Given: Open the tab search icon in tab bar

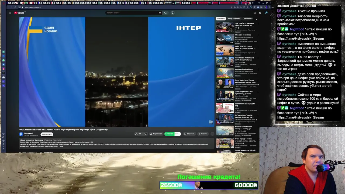Looking at the screenshot, I should click(x=259, y=3).
